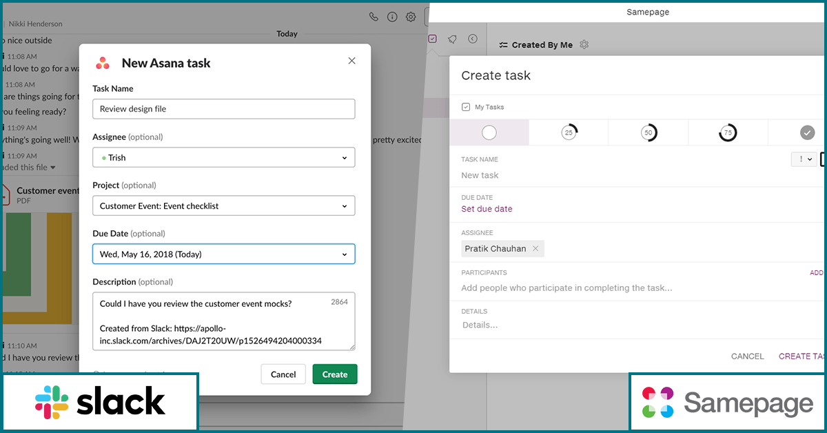
Task: Click the 'Set due date' link
Action: [x=487, y=209]
